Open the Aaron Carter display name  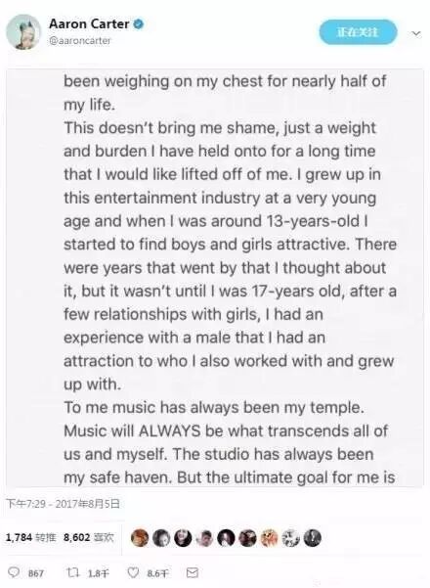89,24
